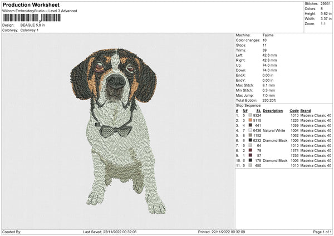Click 'Diamond Black' description in stop row 6

(275, 141)
